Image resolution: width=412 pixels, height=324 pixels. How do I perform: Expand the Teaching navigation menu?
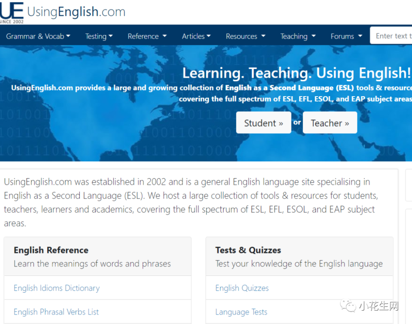pos(298,36)
